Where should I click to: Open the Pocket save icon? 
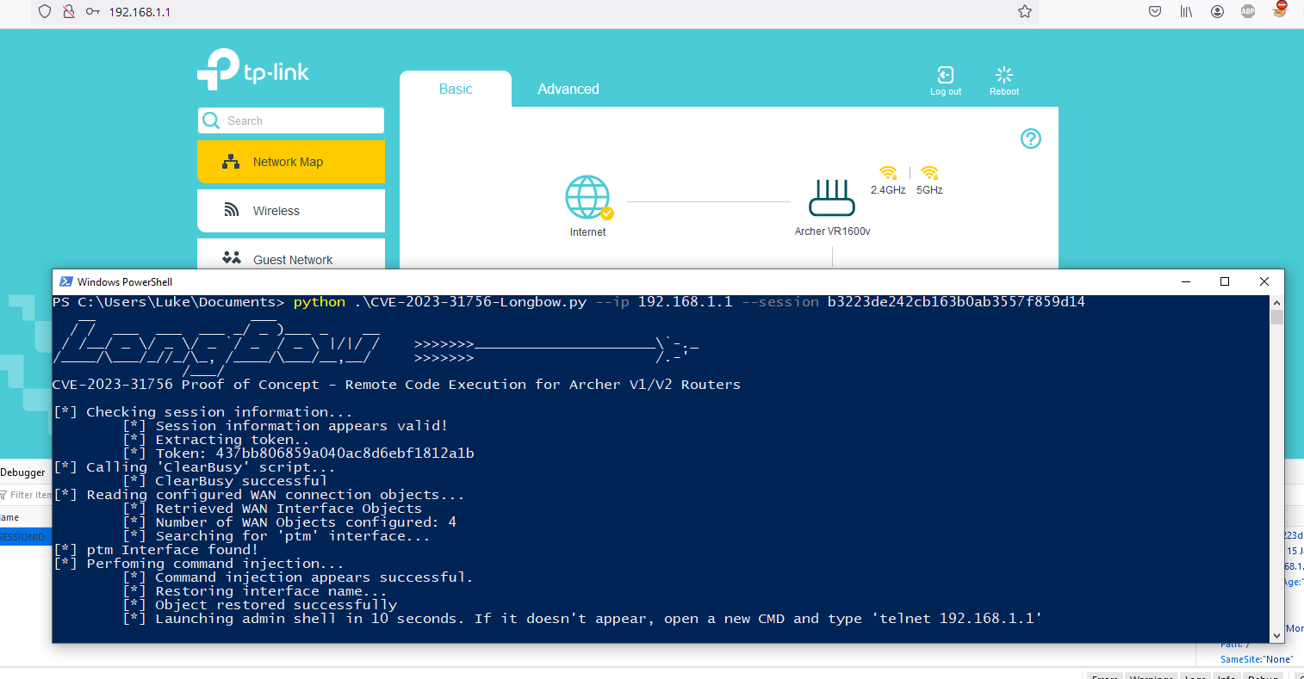pos(1155,11)
